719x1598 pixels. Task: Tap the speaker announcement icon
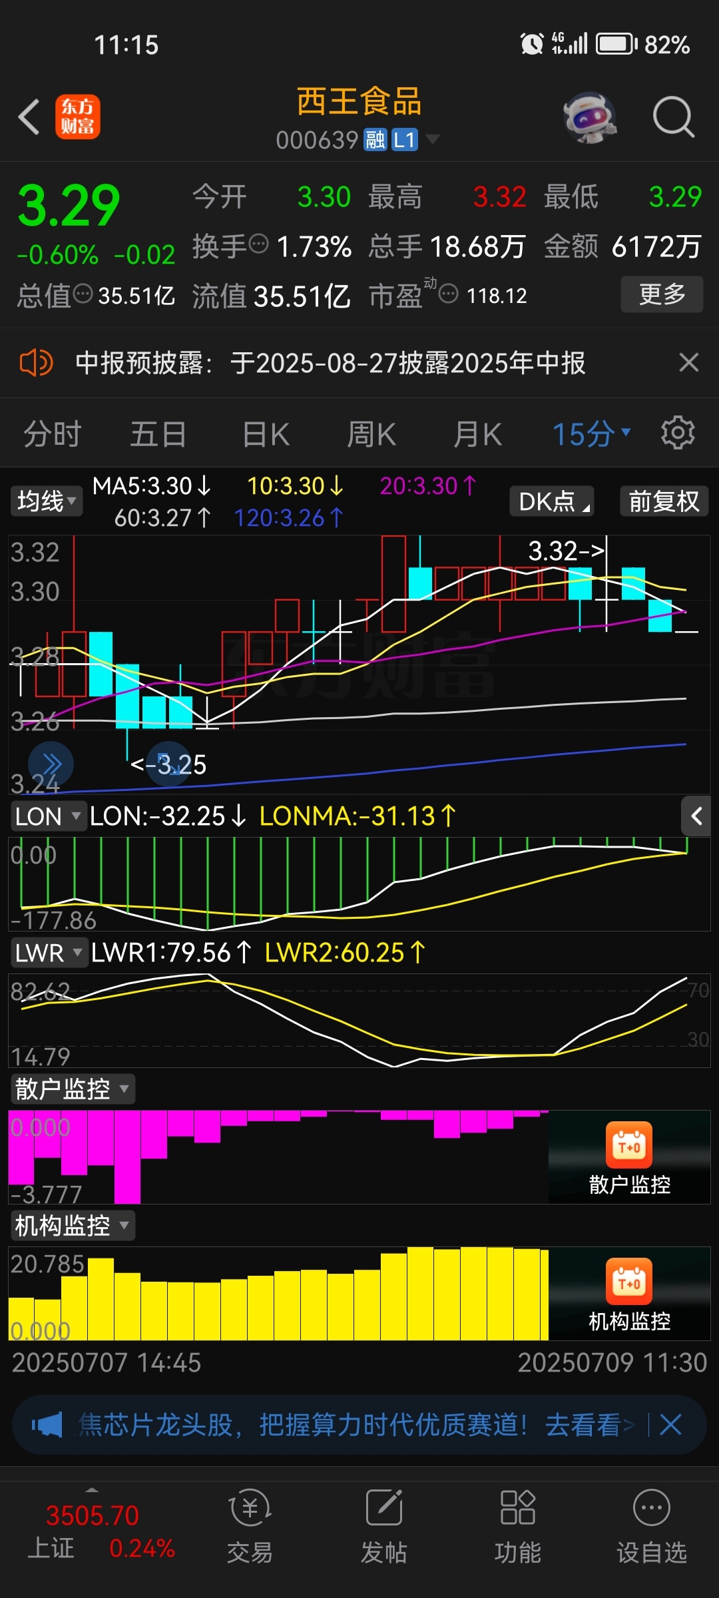[36, 363]
